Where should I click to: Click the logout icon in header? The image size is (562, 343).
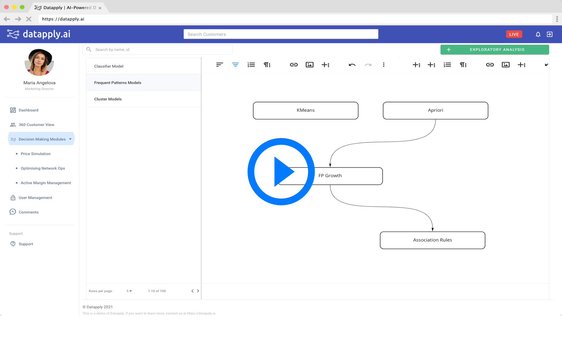(550, 35)
